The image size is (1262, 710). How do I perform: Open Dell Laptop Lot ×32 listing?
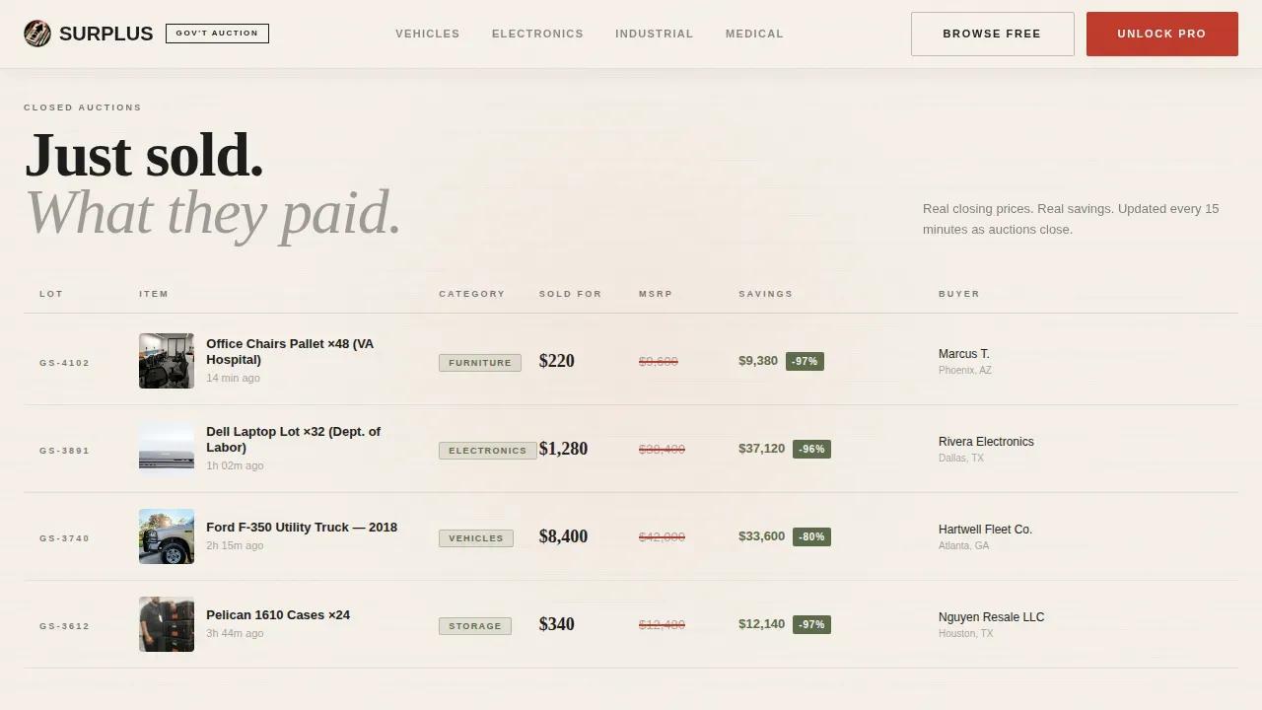pyautogui.click(x=293, y=440)
